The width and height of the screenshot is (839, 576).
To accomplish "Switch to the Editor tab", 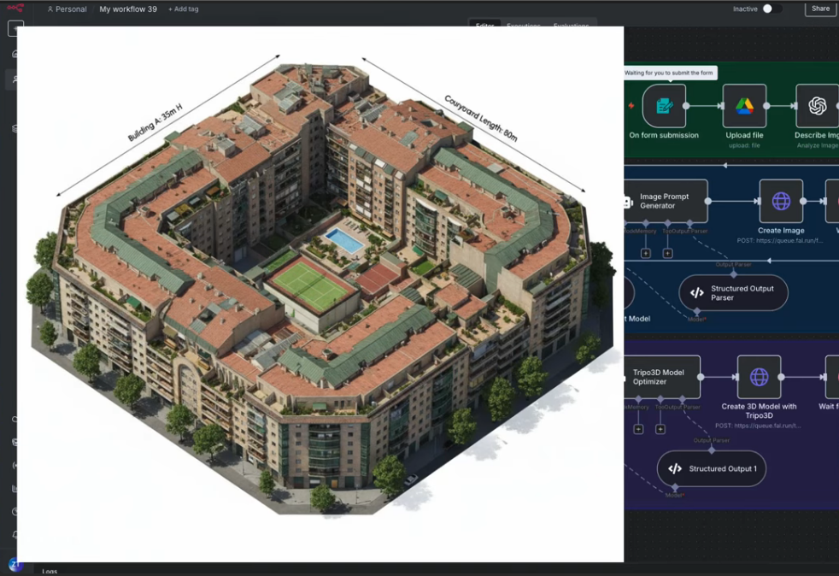I will tap(484, 25).
